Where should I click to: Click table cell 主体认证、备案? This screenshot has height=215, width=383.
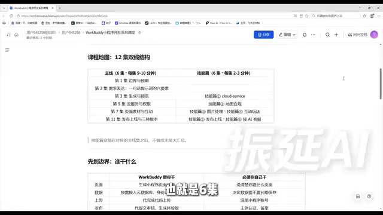(x=254, y=208)
